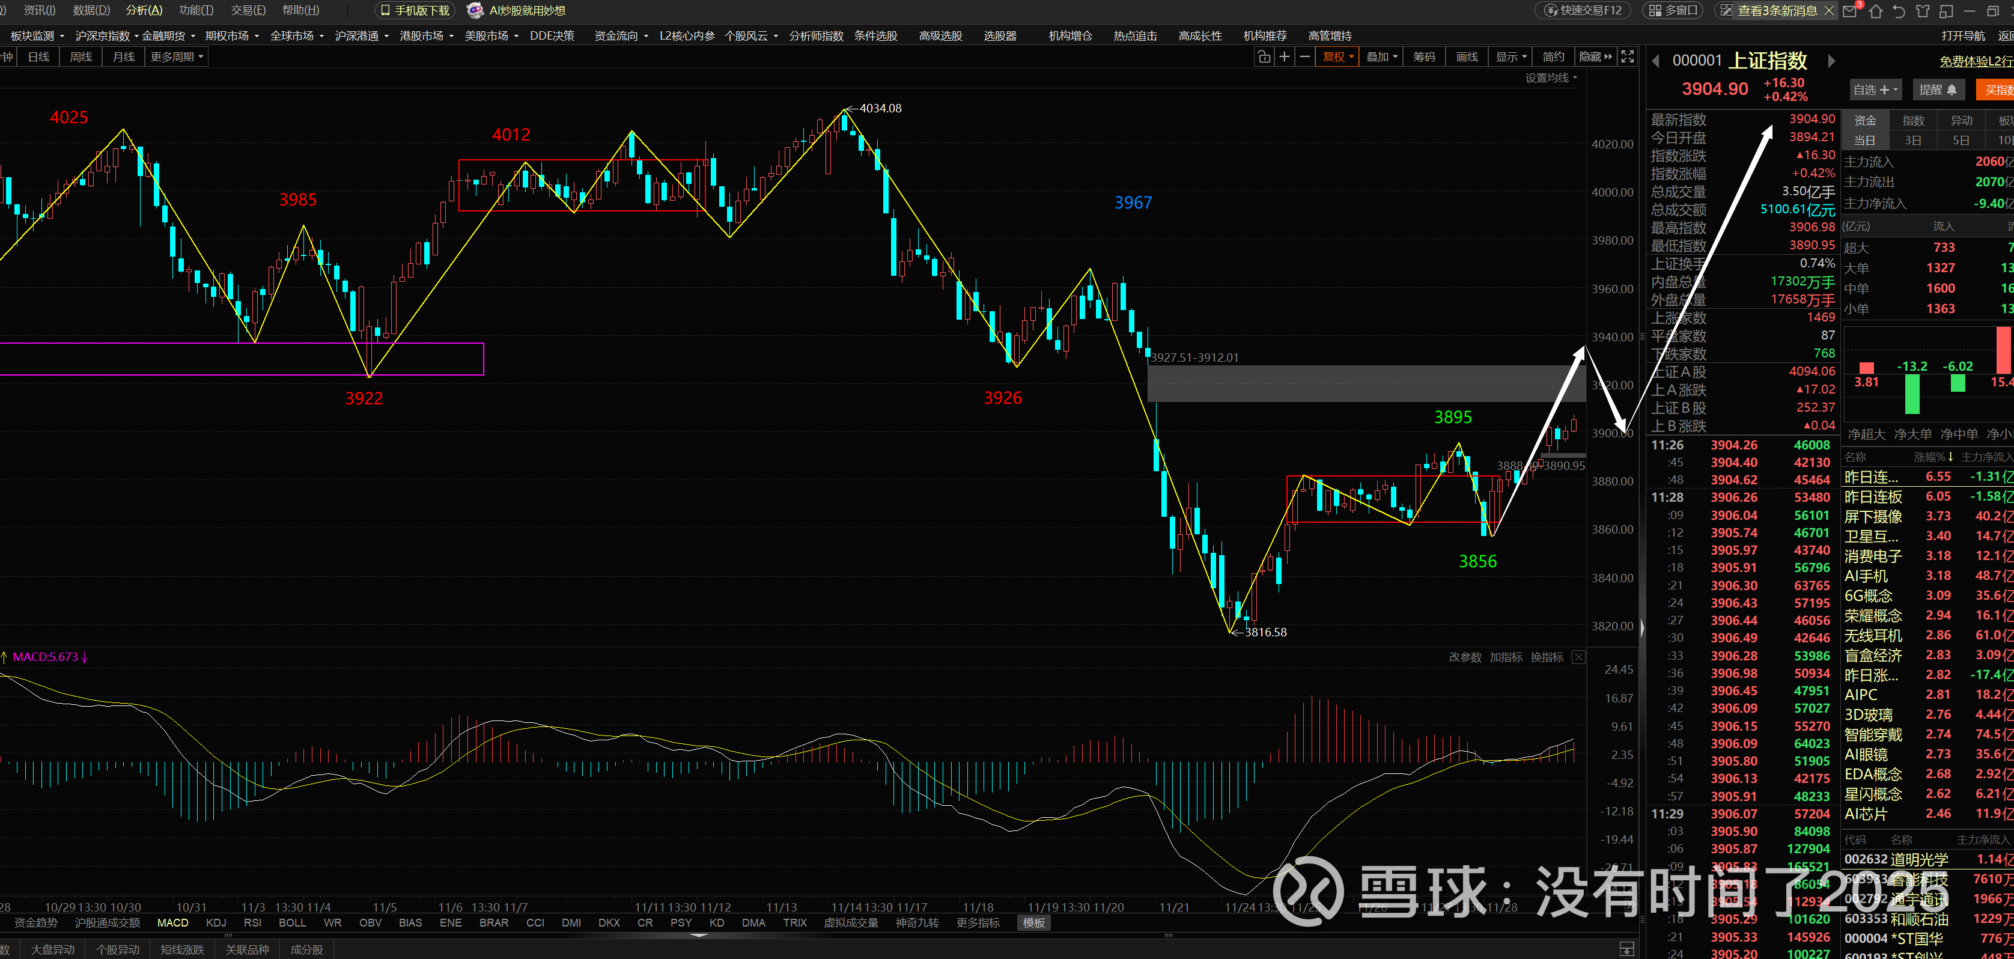The width and height of the screenshot is (2014, 959).
Task: Click the back undo arrow icon
Action: pyautogui.click(x=1898, y=11)
